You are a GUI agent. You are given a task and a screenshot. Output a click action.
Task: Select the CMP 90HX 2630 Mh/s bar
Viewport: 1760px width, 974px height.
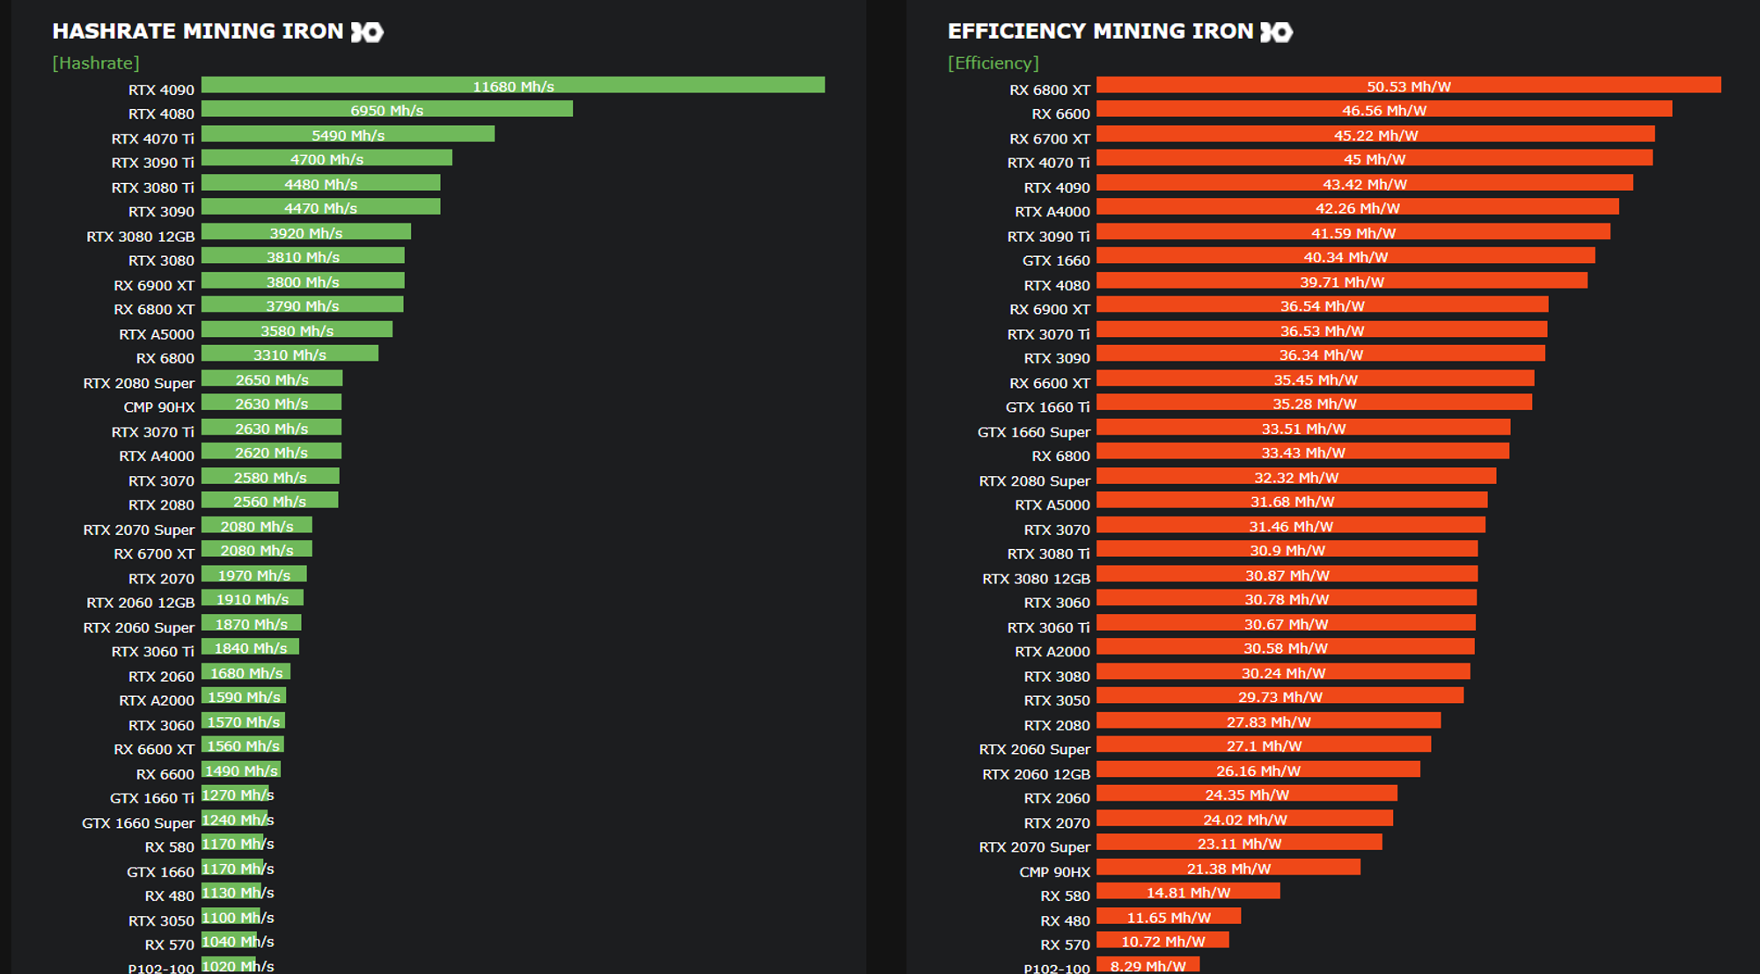271,403
